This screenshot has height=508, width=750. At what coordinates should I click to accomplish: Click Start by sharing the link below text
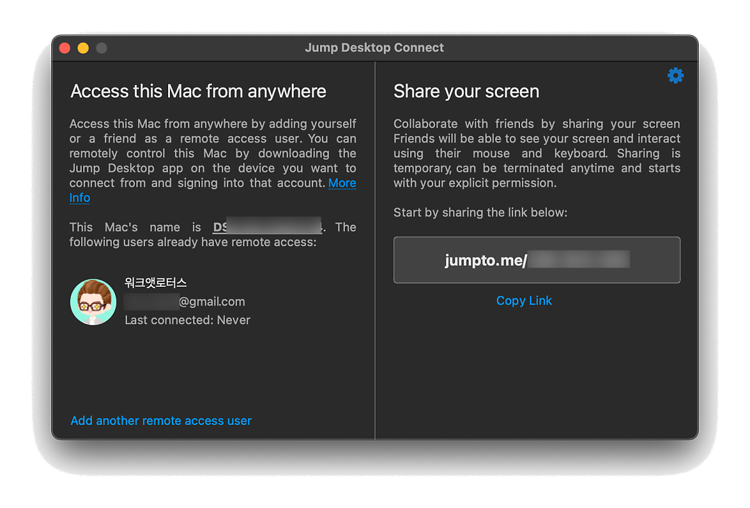481,212
